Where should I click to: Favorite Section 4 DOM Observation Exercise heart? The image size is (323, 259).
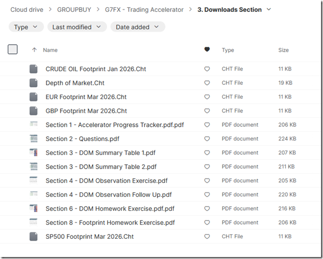pos(207,181)
